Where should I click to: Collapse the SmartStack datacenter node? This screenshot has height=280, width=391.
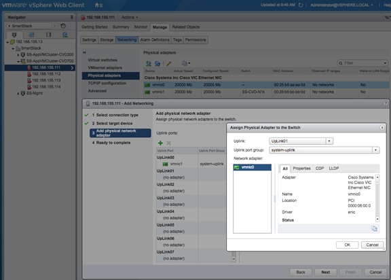[x=13, y=49]
